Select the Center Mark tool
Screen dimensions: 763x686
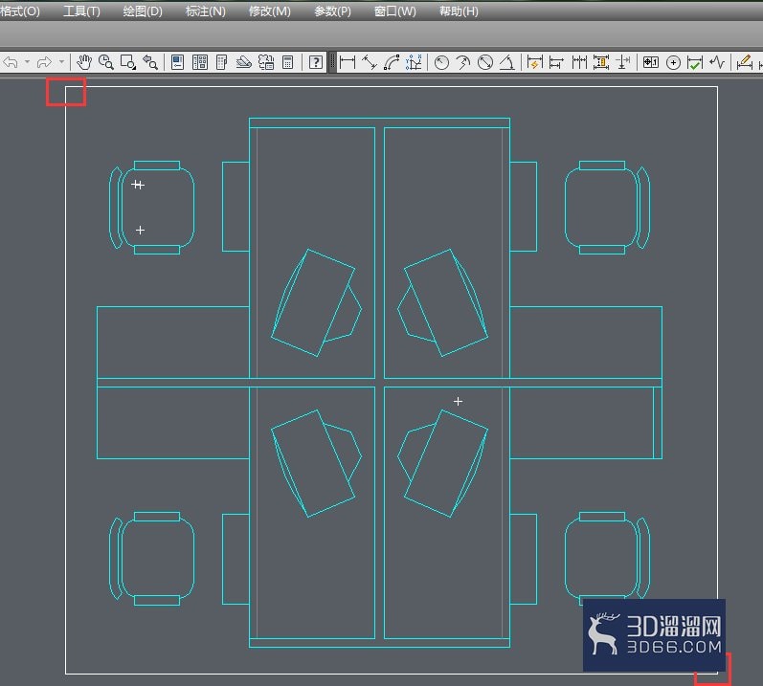pos(673,62)
